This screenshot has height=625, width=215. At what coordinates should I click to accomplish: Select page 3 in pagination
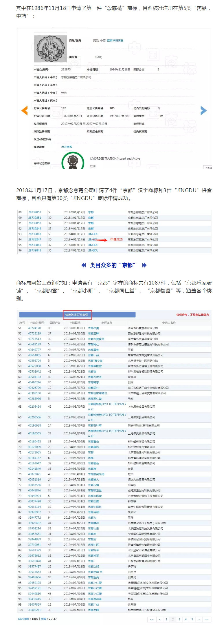[179, 619]
